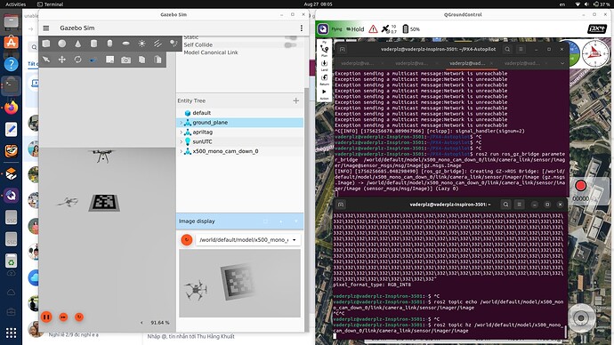Insert a sphere shape in Gazebo
The image size is (614, 345).
coord(62,44)
